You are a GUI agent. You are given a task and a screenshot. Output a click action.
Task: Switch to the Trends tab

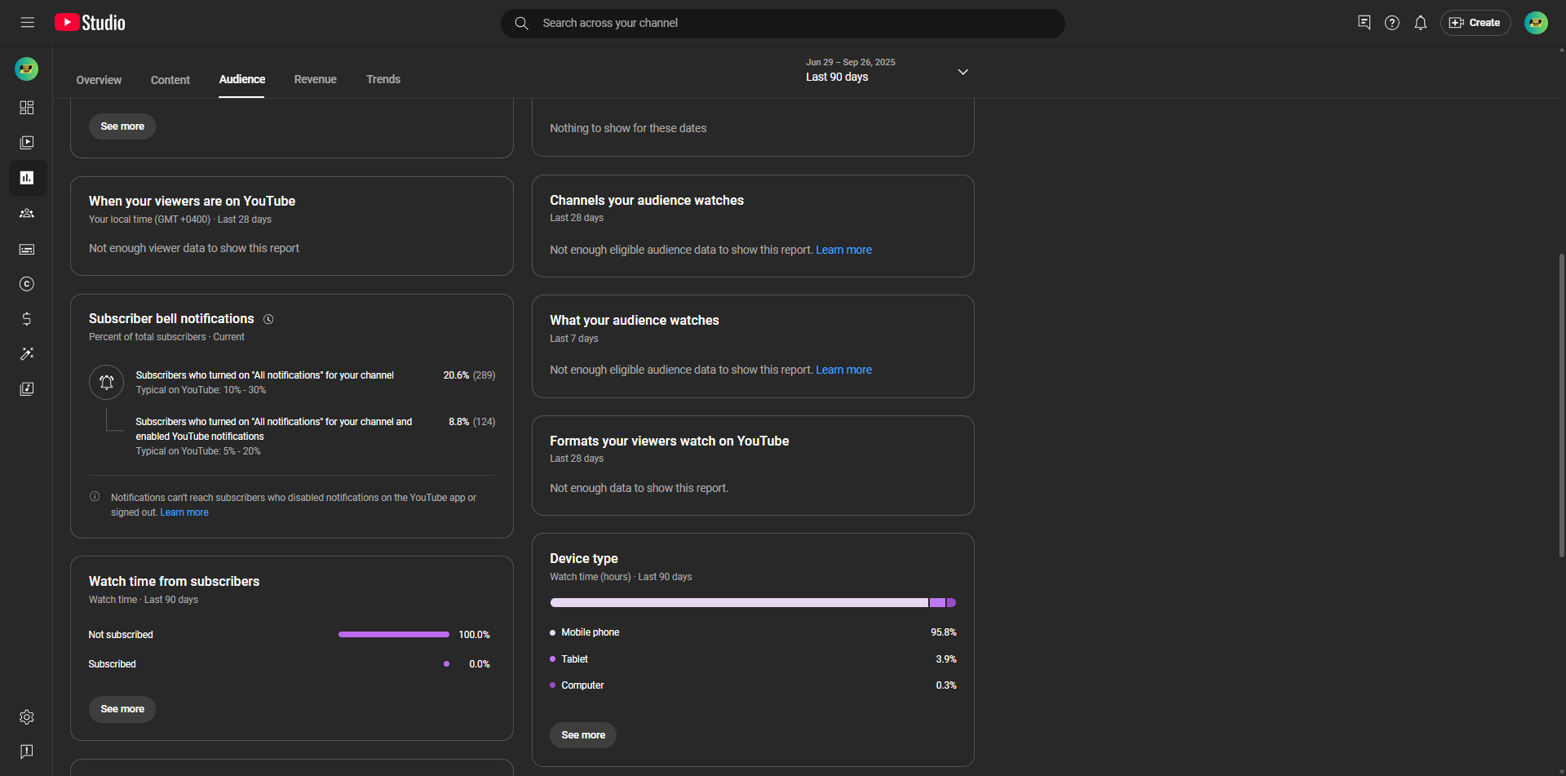point(383,79)
